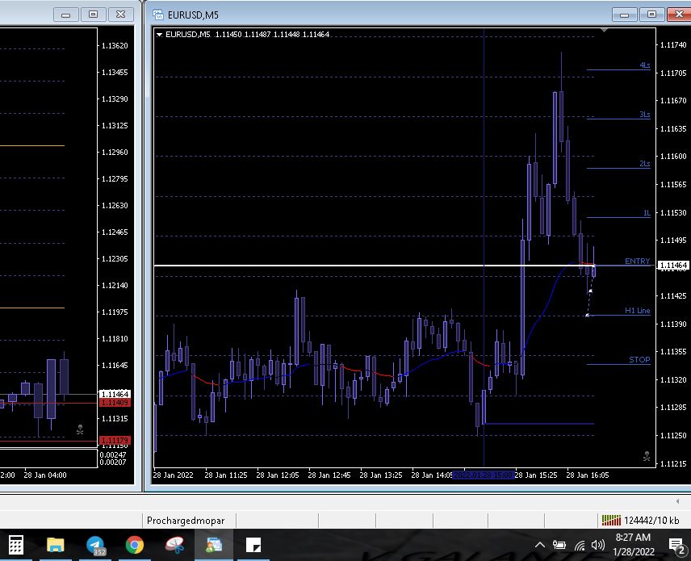Click the red 1.11179 price tag in left chart

point(115,440)
